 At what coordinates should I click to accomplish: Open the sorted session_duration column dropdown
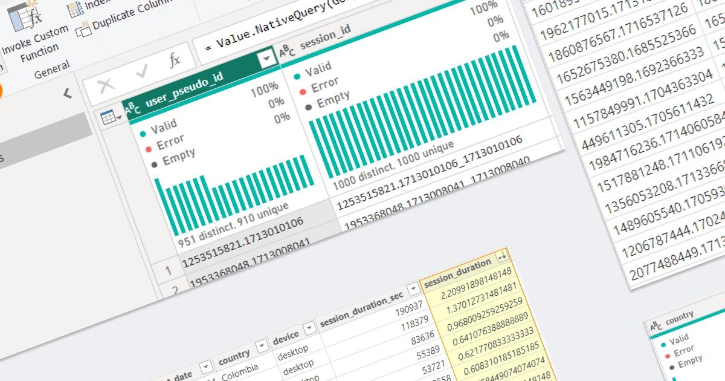(x=501, y=258)
